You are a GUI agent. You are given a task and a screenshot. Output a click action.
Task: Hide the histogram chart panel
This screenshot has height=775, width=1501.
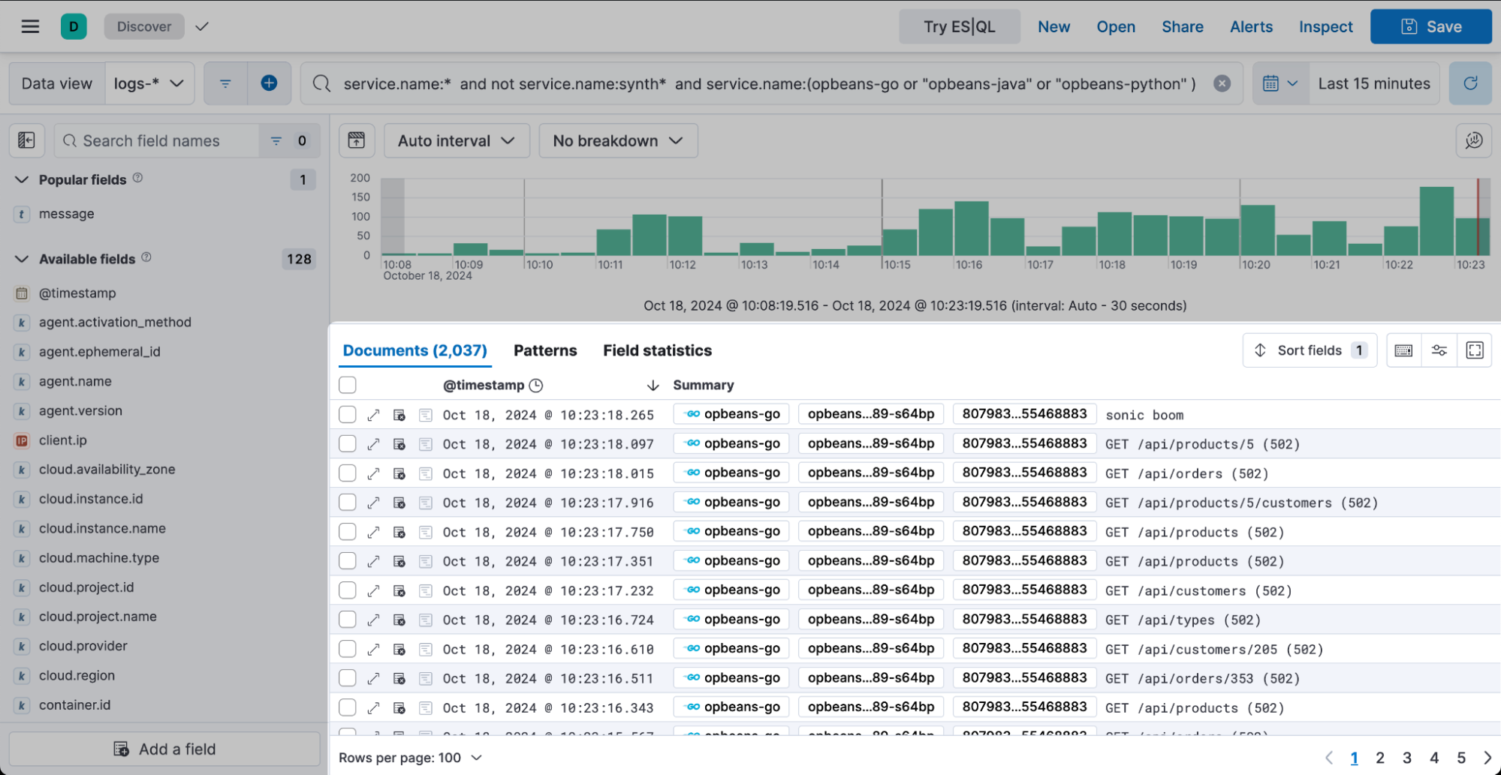pos(357,140)
